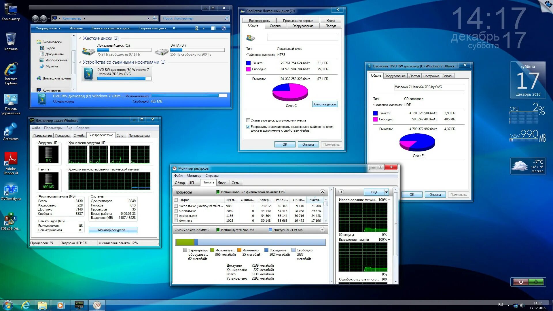The height and width of the screenshot is (311, 553).
Task: Open the Упорядочить dropdown menu
Action: [x=48, y=28]
